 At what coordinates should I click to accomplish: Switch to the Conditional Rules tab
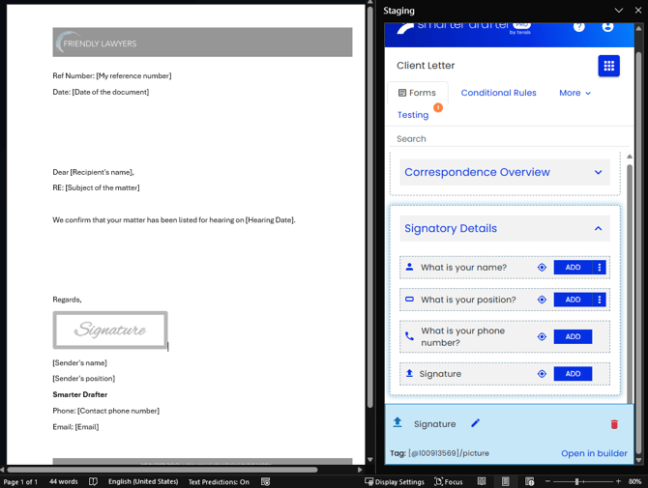click(498, 93)
